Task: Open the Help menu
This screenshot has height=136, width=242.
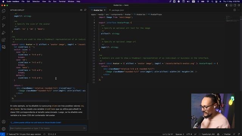Action: 78,2
